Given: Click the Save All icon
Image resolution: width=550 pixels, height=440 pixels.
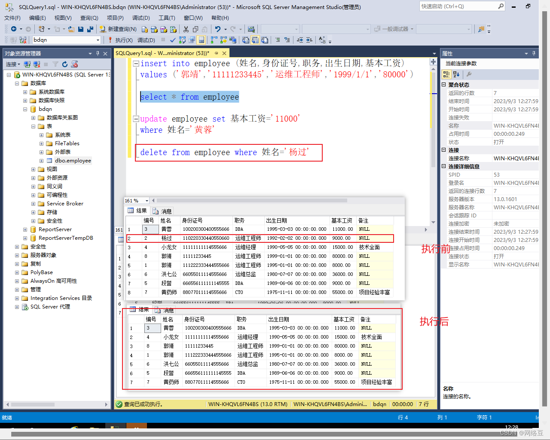Looking at the screenshot, I should (x=90, y=29).
